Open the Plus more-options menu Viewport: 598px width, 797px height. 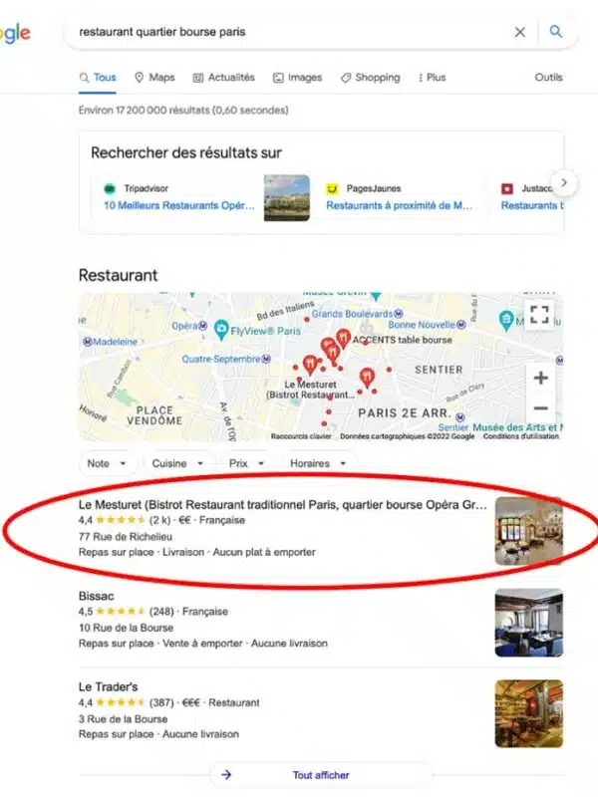(x=432, y=78)
